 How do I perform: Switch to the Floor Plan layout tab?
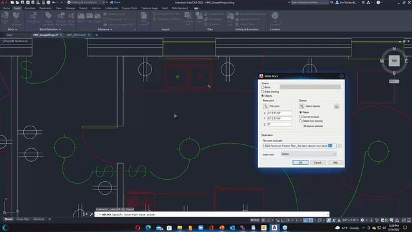coord(23,219)
